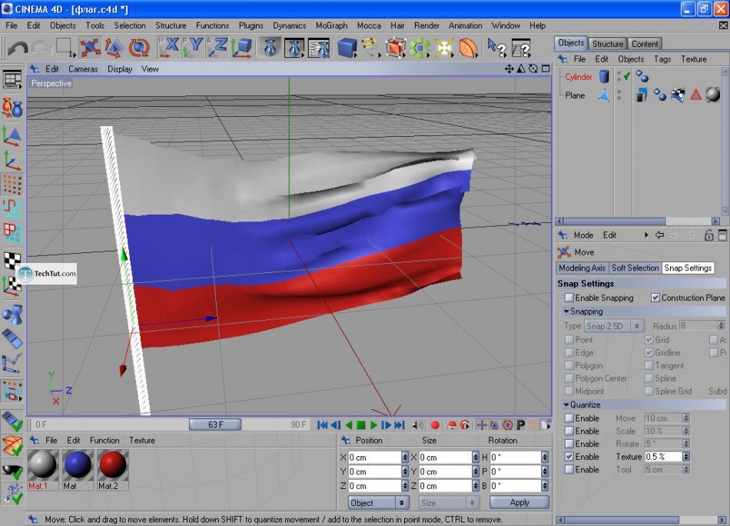Image resolution: width=730 pixels, height=526 pixels.
Task: Toggle the Grid snapping checkbox
Action: [x=649, y=340]
